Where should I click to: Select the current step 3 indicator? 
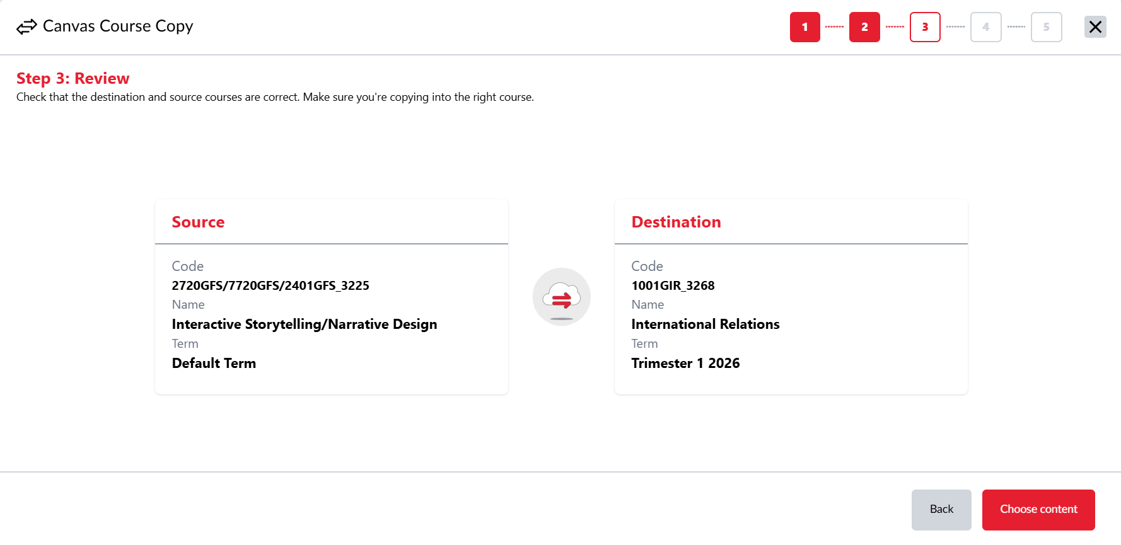(925, 27)
